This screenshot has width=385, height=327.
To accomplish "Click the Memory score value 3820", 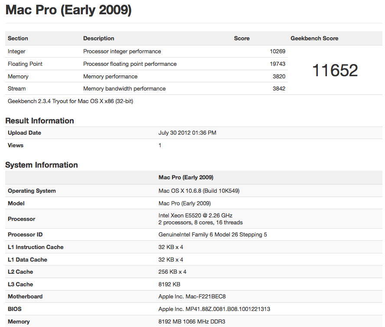I will [x=279, y=76].
